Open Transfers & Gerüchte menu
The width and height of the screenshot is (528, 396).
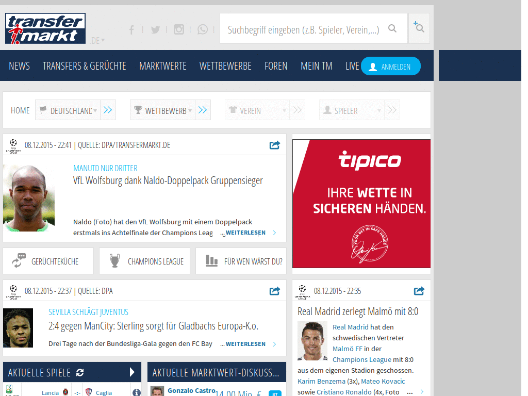click(84, 66)
